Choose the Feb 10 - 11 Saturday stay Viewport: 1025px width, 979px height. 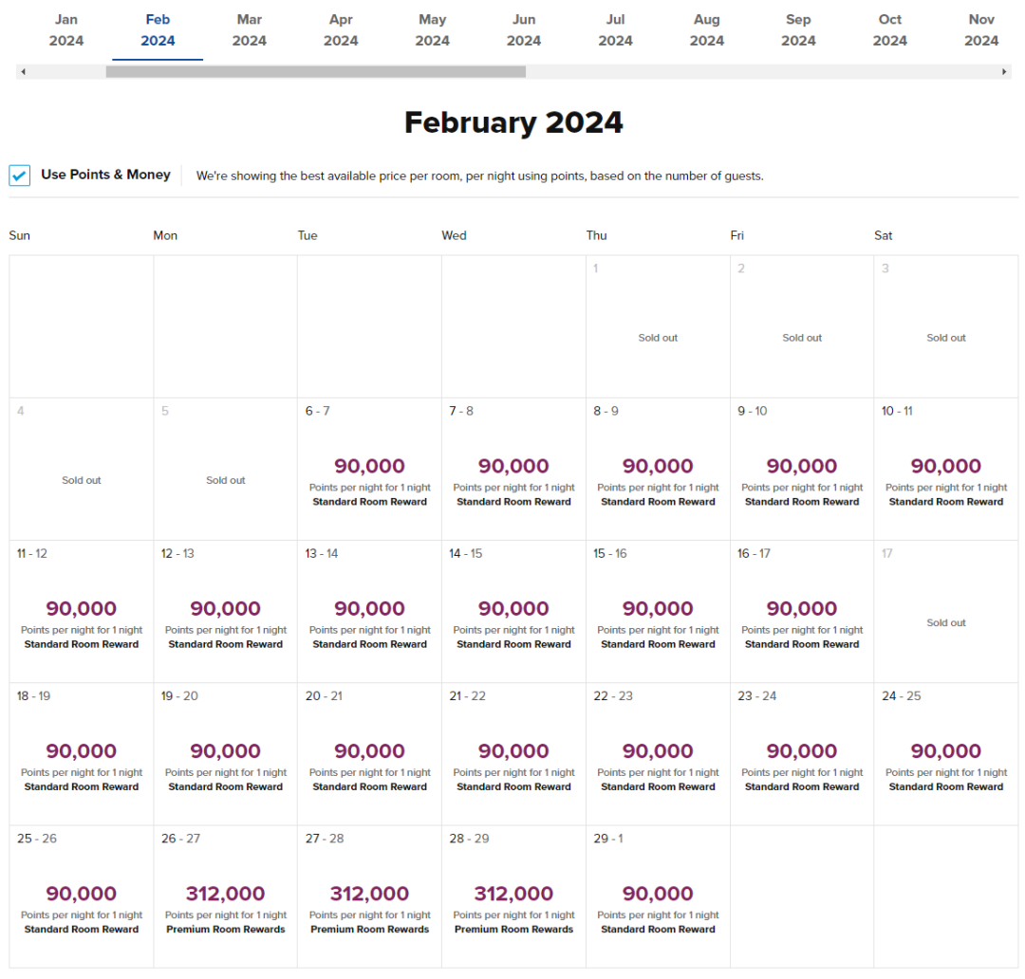946,470
